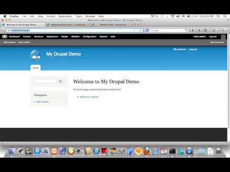Open iTunes from the Dock
The width and height of the screenshot is (230, 172).
96,151
